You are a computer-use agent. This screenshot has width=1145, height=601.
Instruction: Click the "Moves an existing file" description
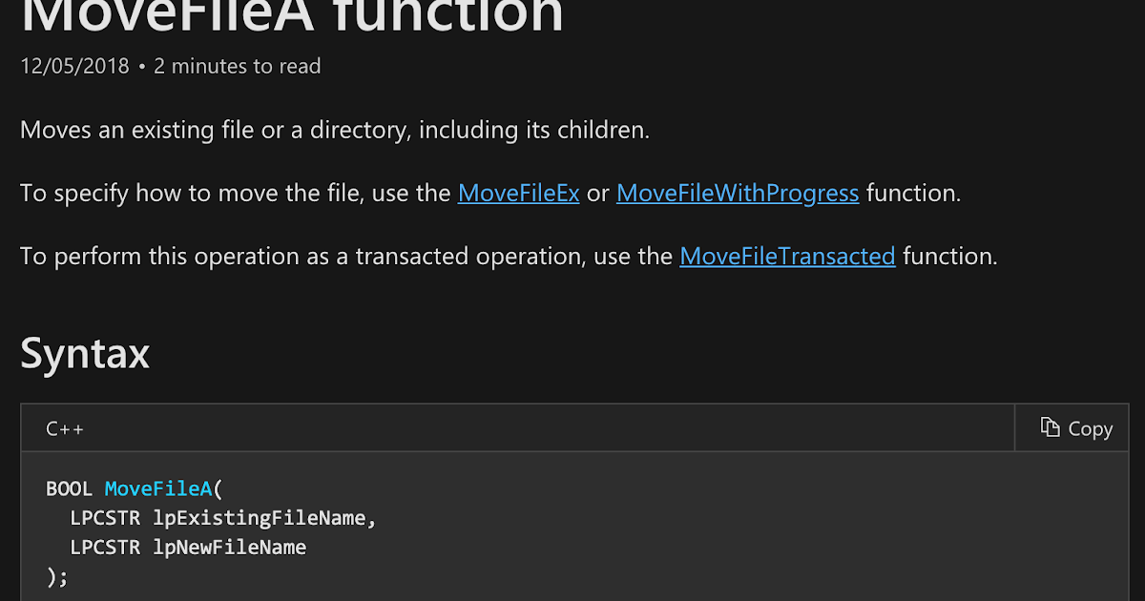pos(335,130)
